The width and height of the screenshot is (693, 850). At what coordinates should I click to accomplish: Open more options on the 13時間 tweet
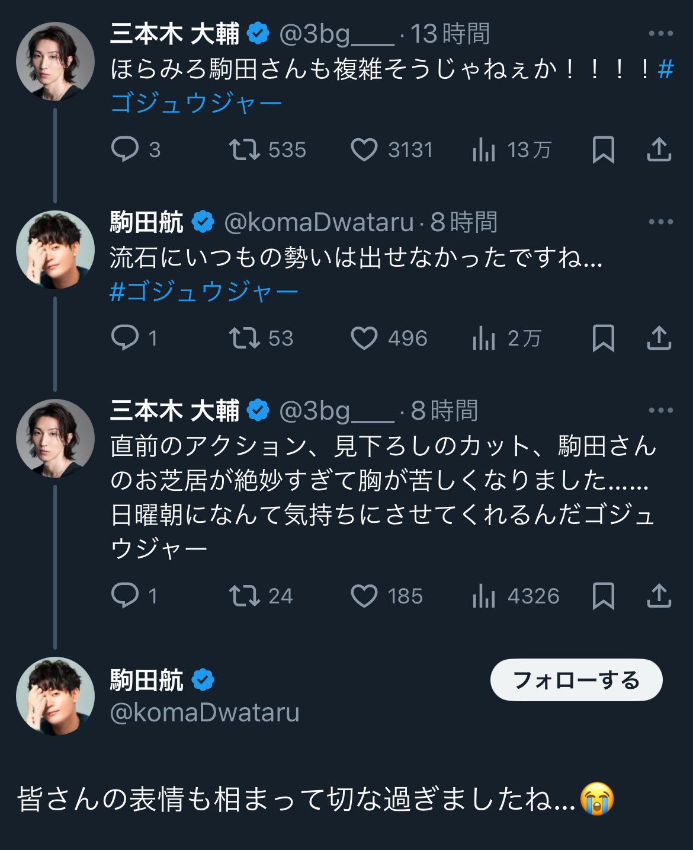tap(660, 33)
